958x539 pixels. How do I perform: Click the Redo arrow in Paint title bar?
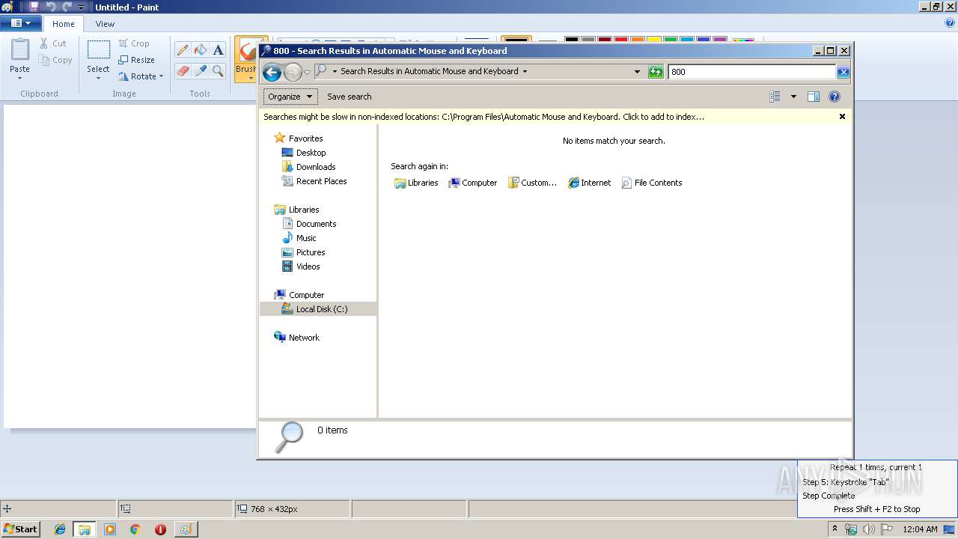(x=67, y=7)
